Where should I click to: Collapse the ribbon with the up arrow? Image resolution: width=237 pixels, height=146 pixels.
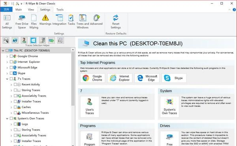tap(229, 9)
